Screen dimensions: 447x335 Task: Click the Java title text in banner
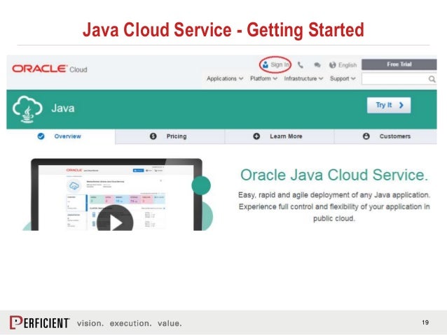coord(63,108)
